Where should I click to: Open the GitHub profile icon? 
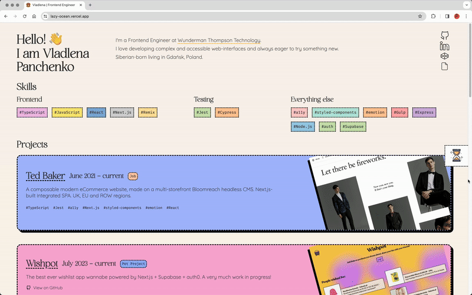[x=444, y=36]
